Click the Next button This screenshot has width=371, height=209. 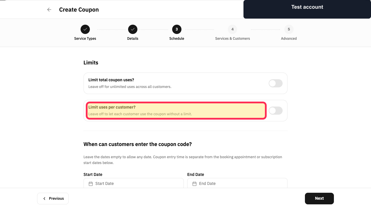click(x=319, y=199)
